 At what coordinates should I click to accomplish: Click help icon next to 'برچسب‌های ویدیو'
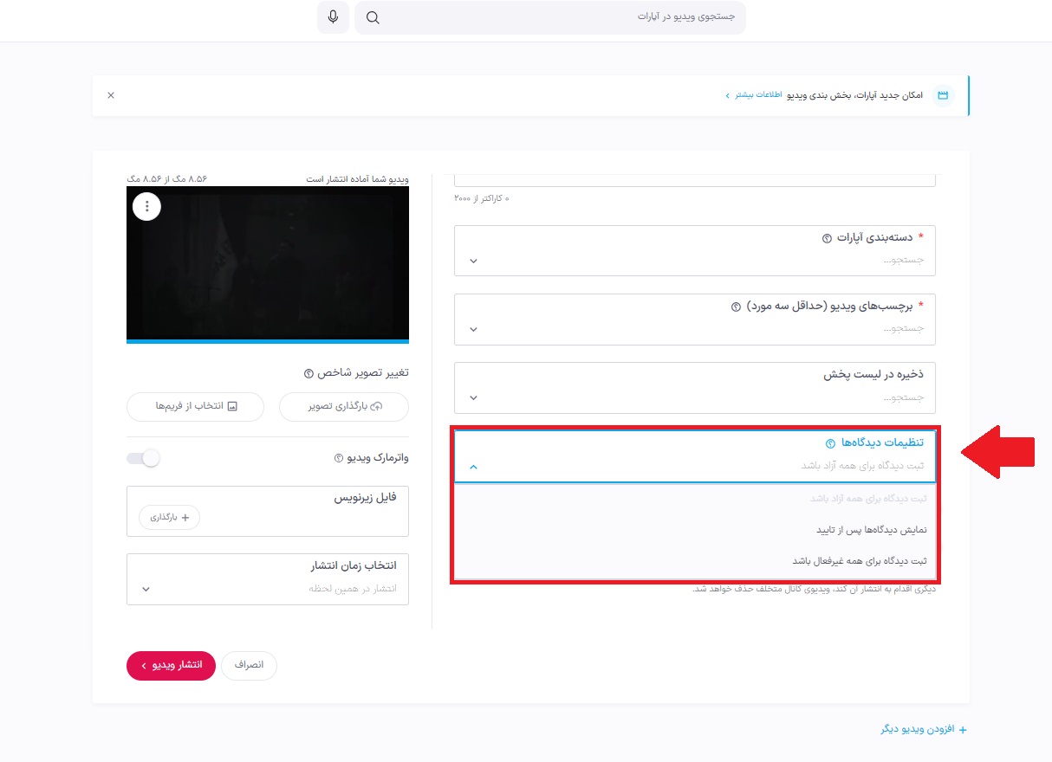(x=736, y=307)
